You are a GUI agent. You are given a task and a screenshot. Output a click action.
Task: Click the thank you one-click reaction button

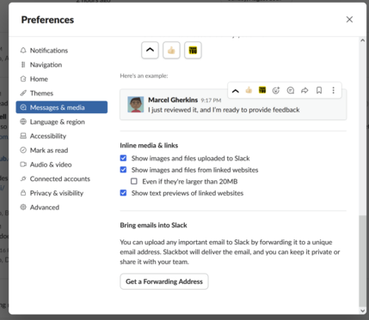pos(193,51)
